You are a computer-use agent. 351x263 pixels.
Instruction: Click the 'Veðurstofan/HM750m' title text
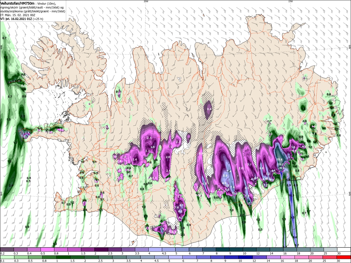pos(17,3)
